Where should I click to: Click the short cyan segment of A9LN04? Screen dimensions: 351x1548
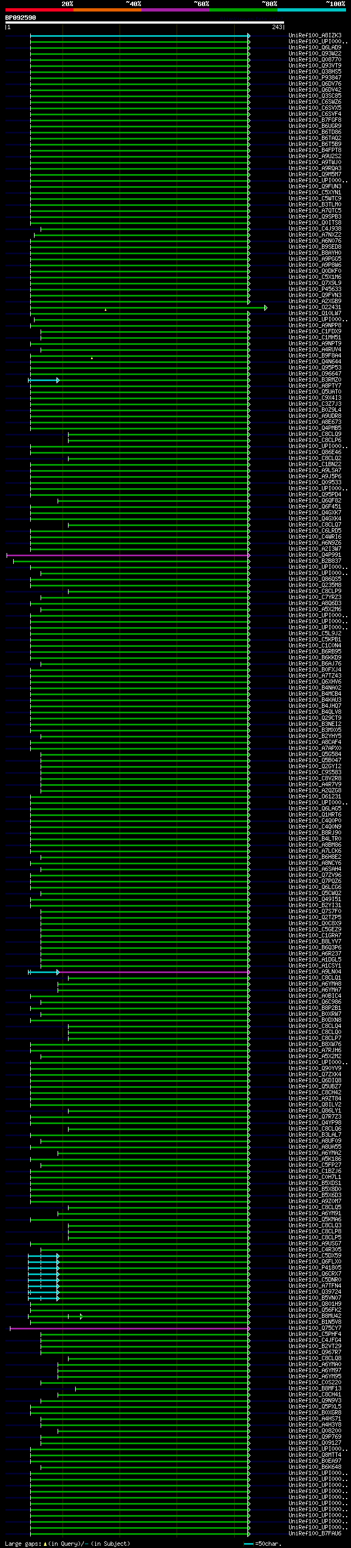(44, 973)
